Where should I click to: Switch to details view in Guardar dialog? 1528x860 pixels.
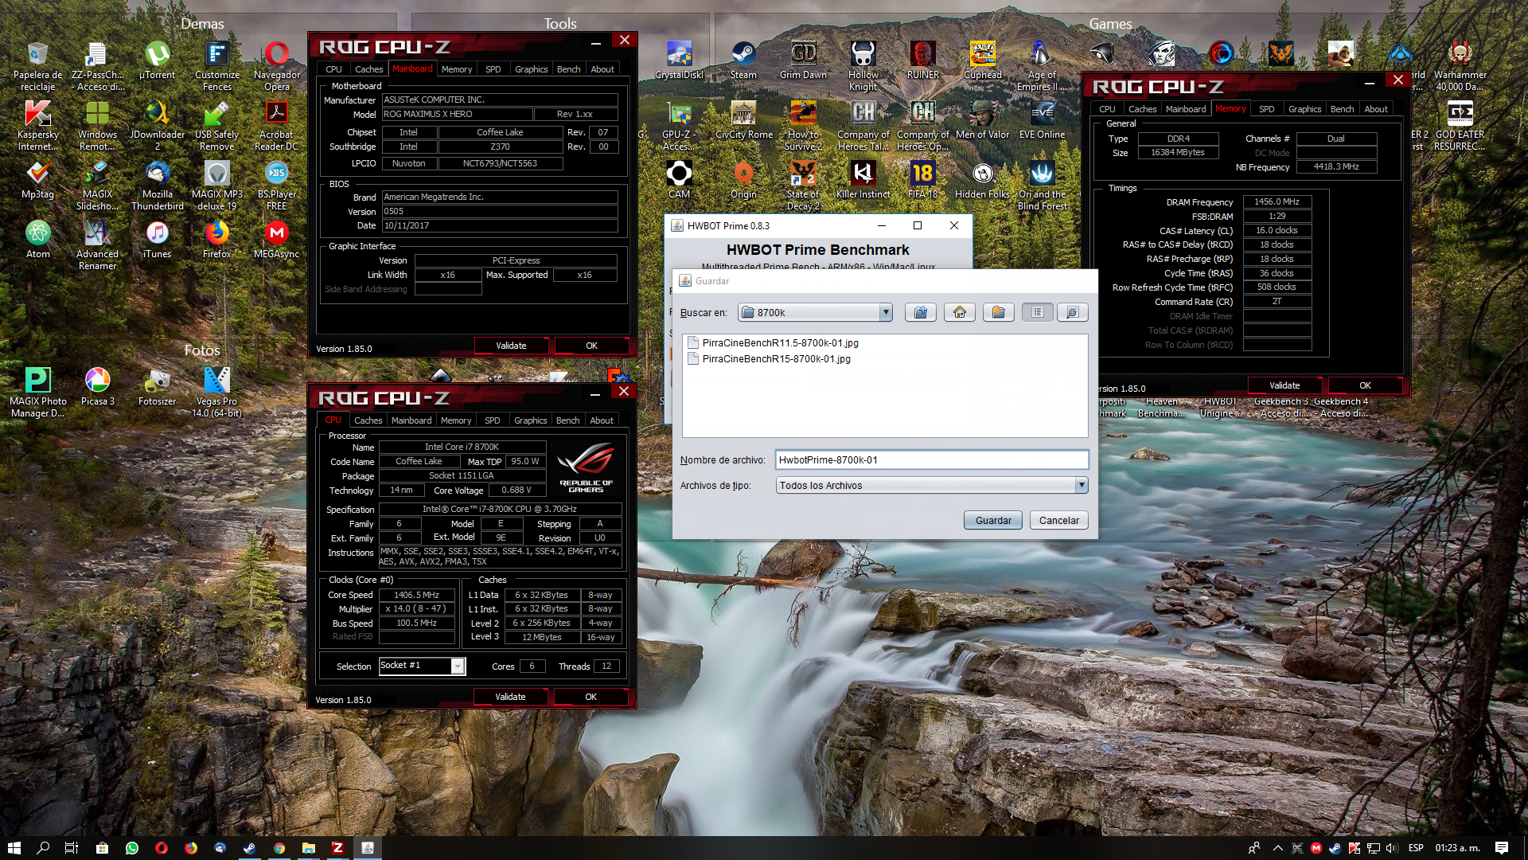(x=1072, y=312)
